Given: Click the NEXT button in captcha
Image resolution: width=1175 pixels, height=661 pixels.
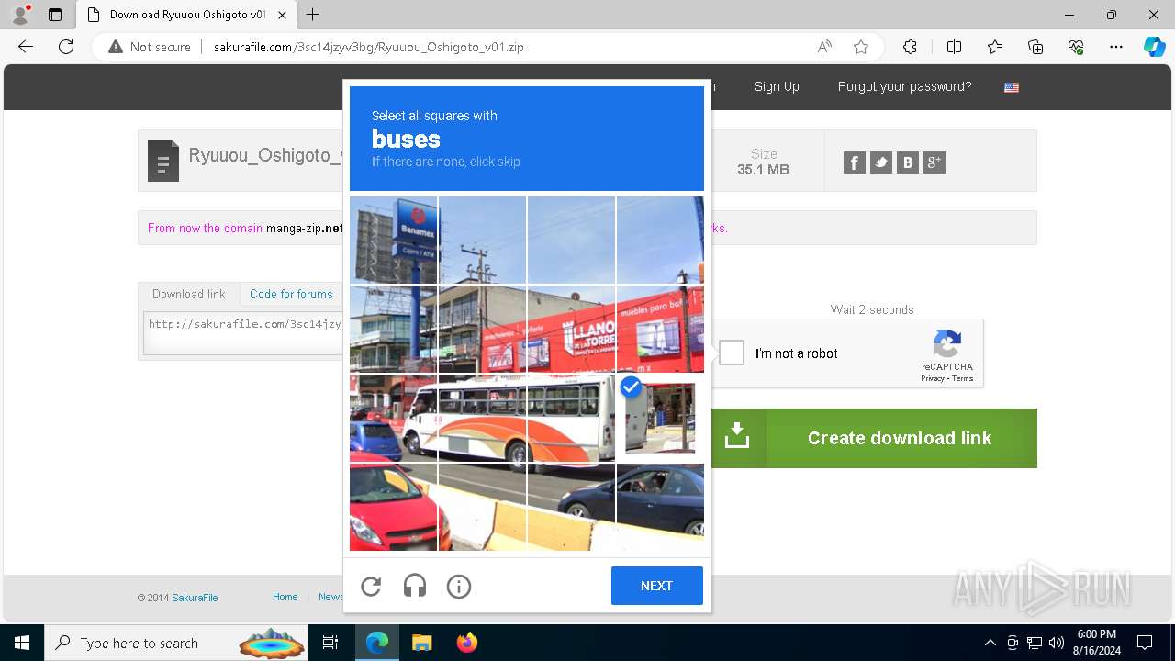Looking at the screenshot, I should click(657, 586).
